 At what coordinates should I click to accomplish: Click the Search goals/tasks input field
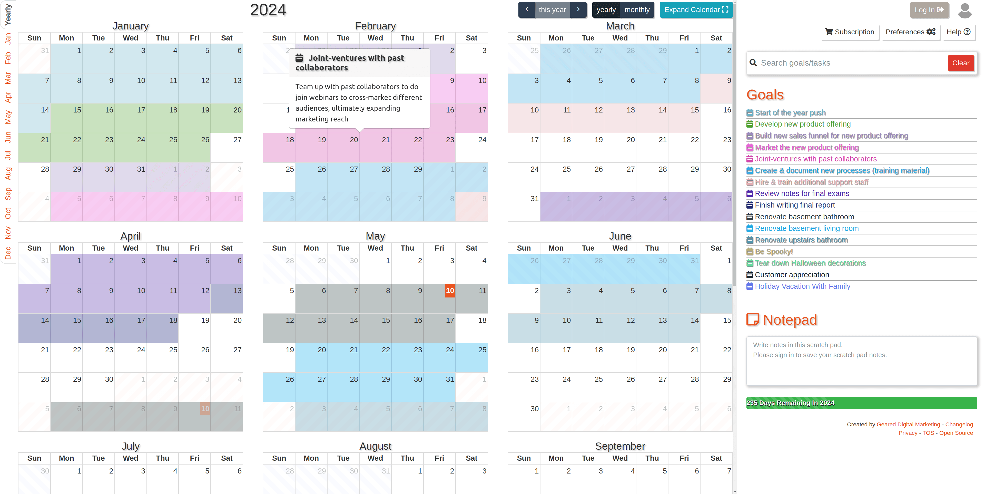(851, 62)
